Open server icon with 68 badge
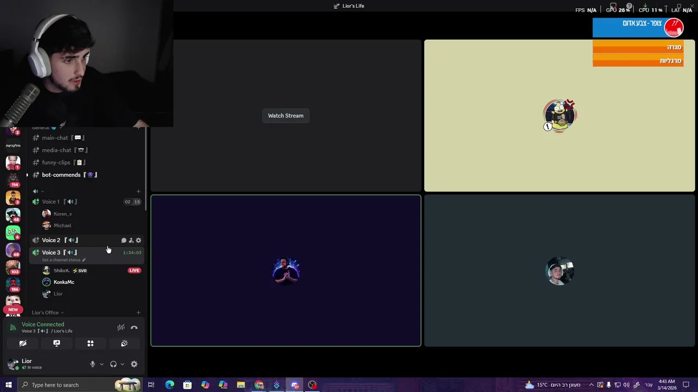The height and width of the screenshot is (392, 698). point(13,249)
